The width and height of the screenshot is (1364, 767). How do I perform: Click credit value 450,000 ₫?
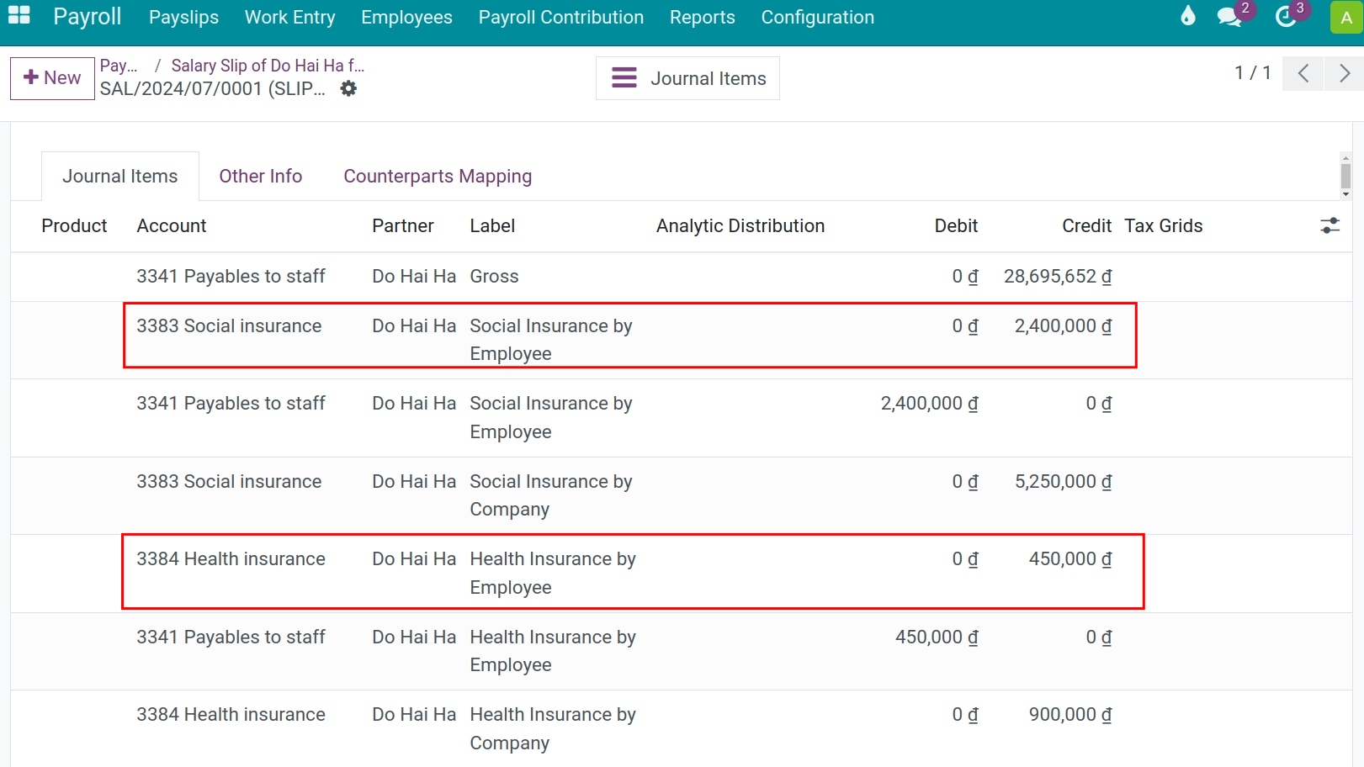click(1070, 558)
